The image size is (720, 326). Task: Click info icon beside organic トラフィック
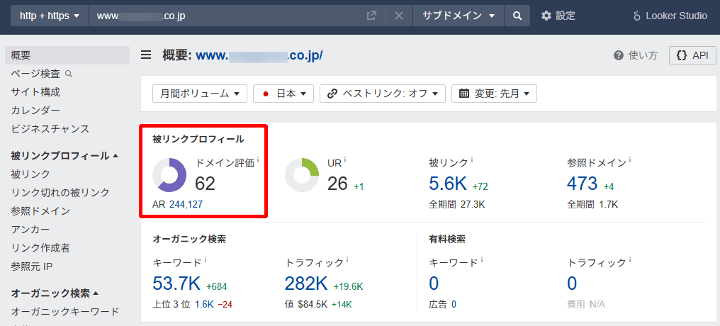pyautogui.click(x=348, y=260)
